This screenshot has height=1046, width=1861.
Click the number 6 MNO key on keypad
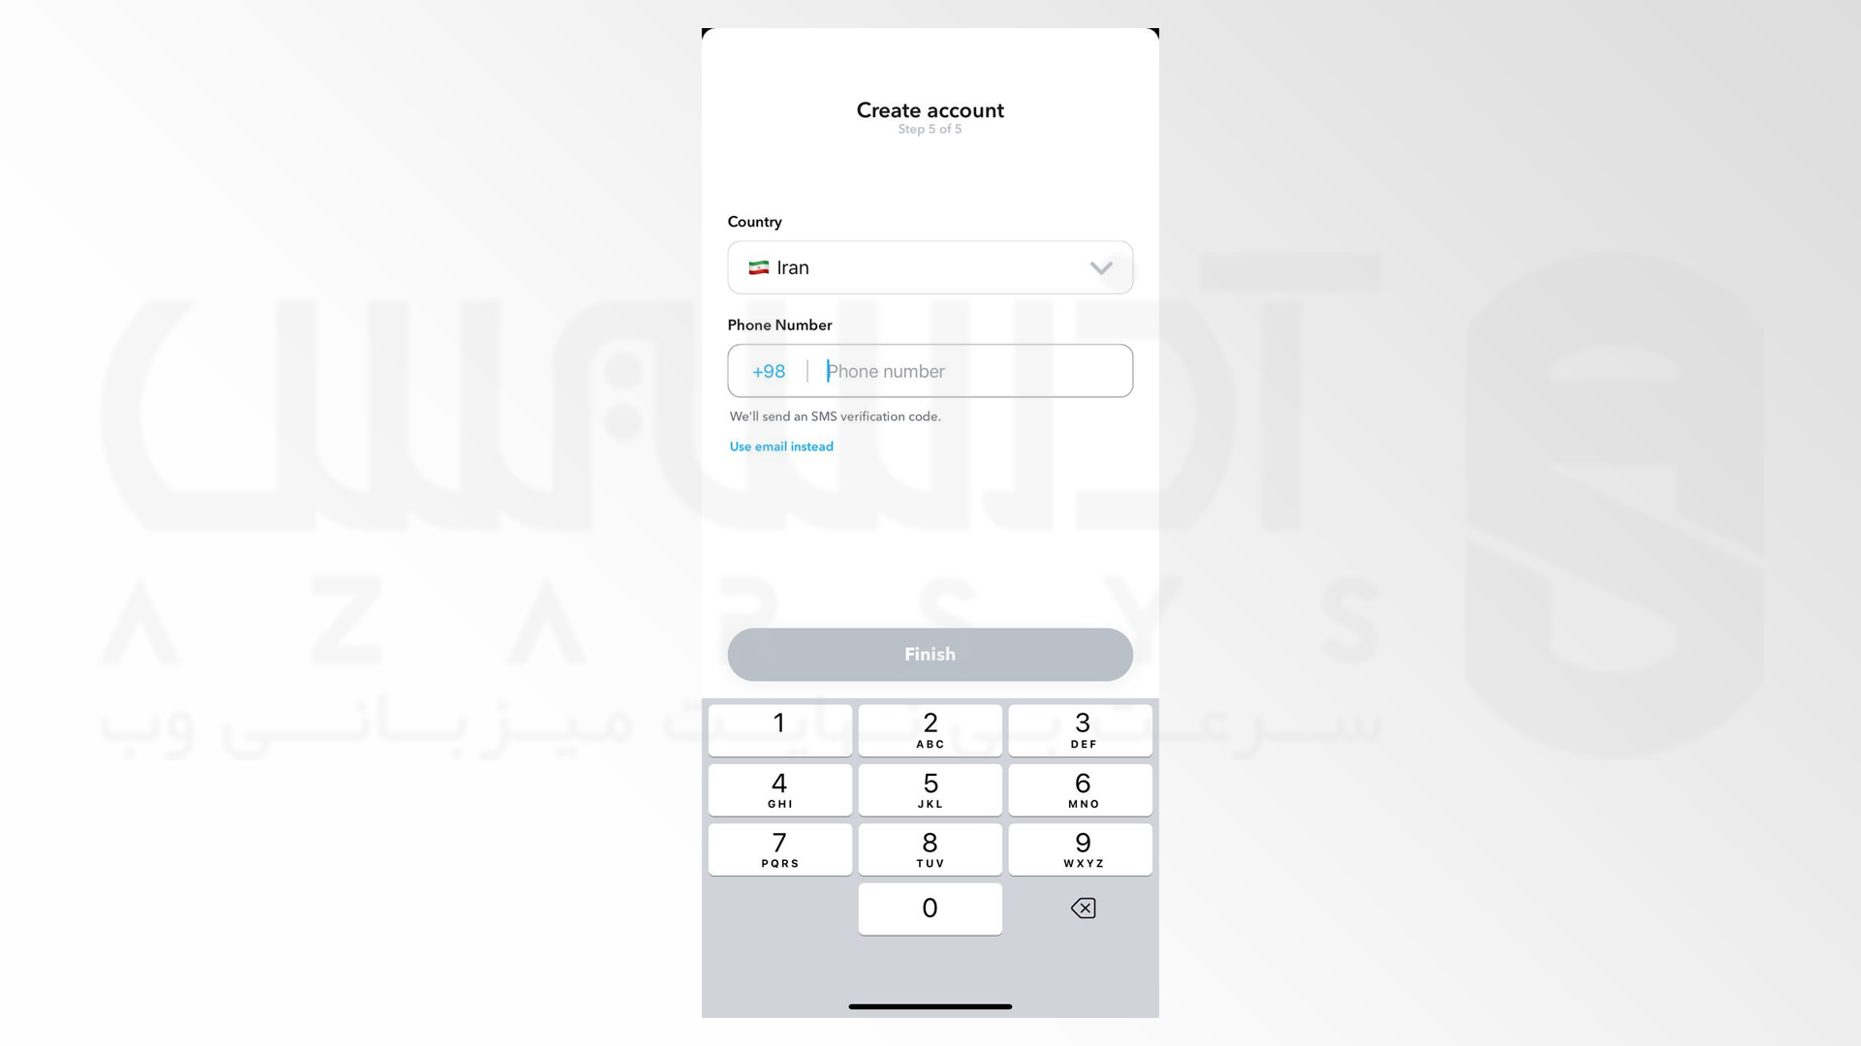1082,789
